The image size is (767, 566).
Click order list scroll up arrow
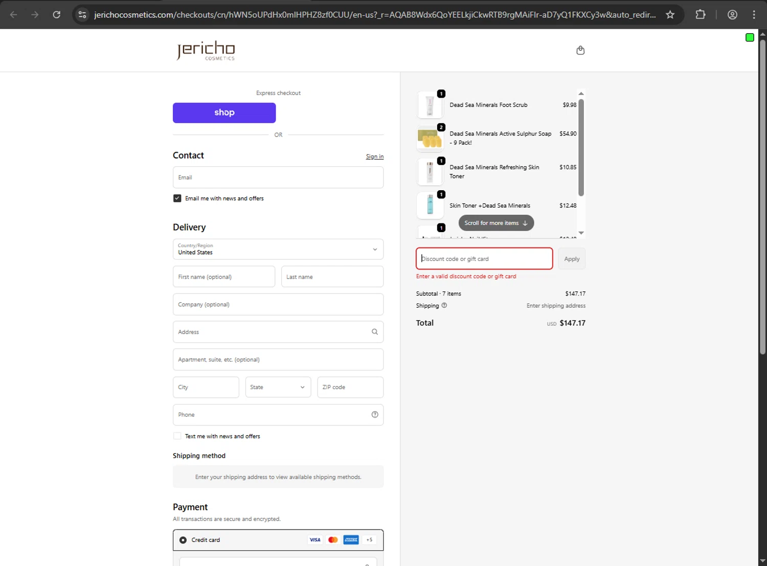coord(581,94)
